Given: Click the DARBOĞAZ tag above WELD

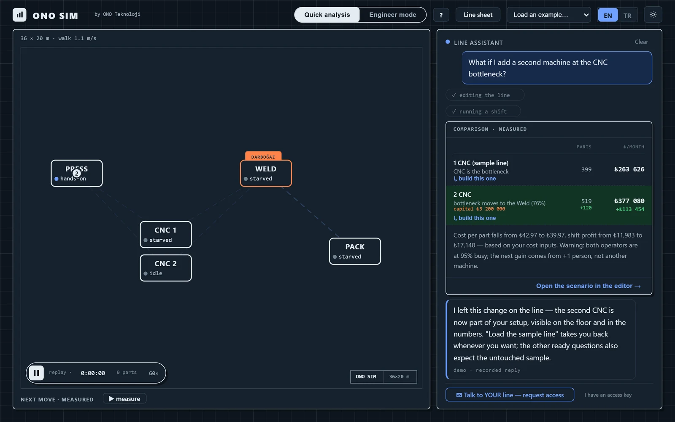Looking at the screenshot, I should (263, 157).
